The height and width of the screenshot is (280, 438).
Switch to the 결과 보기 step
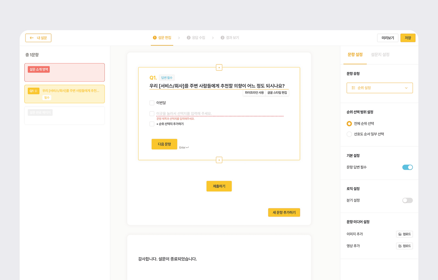230,38
